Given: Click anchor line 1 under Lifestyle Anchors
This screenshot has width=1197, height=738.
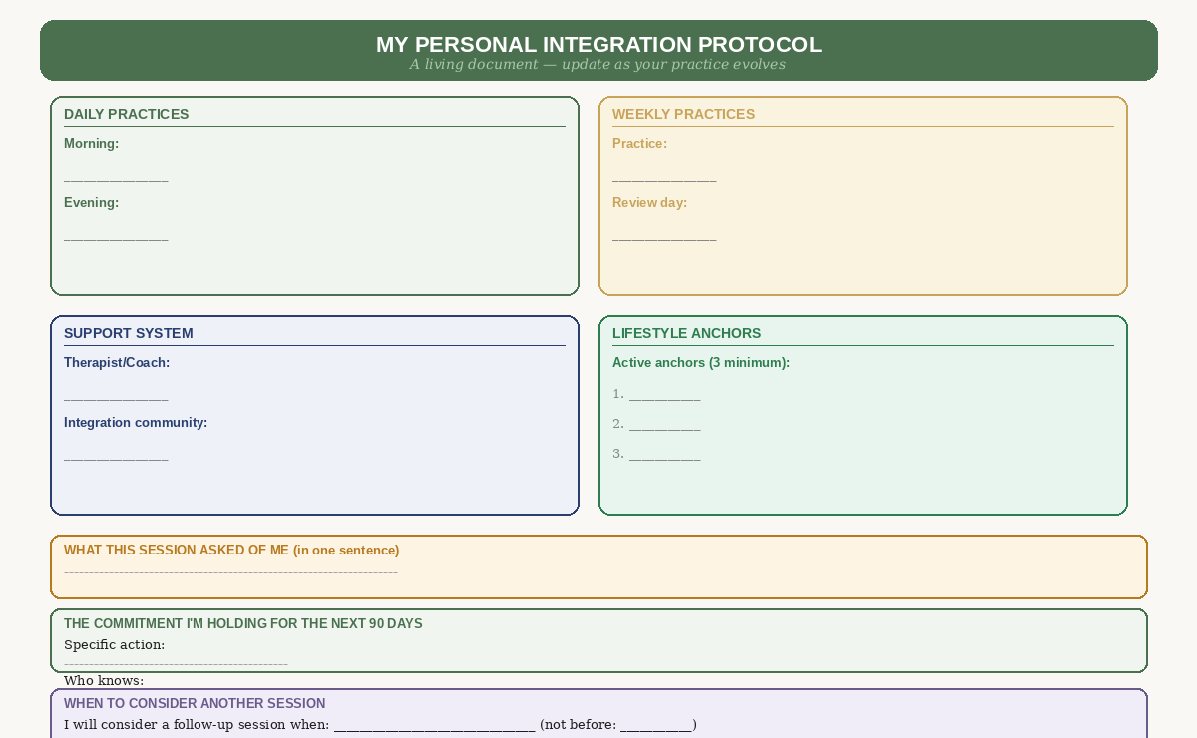Looking at the screenshot, I should pos(663,395).
